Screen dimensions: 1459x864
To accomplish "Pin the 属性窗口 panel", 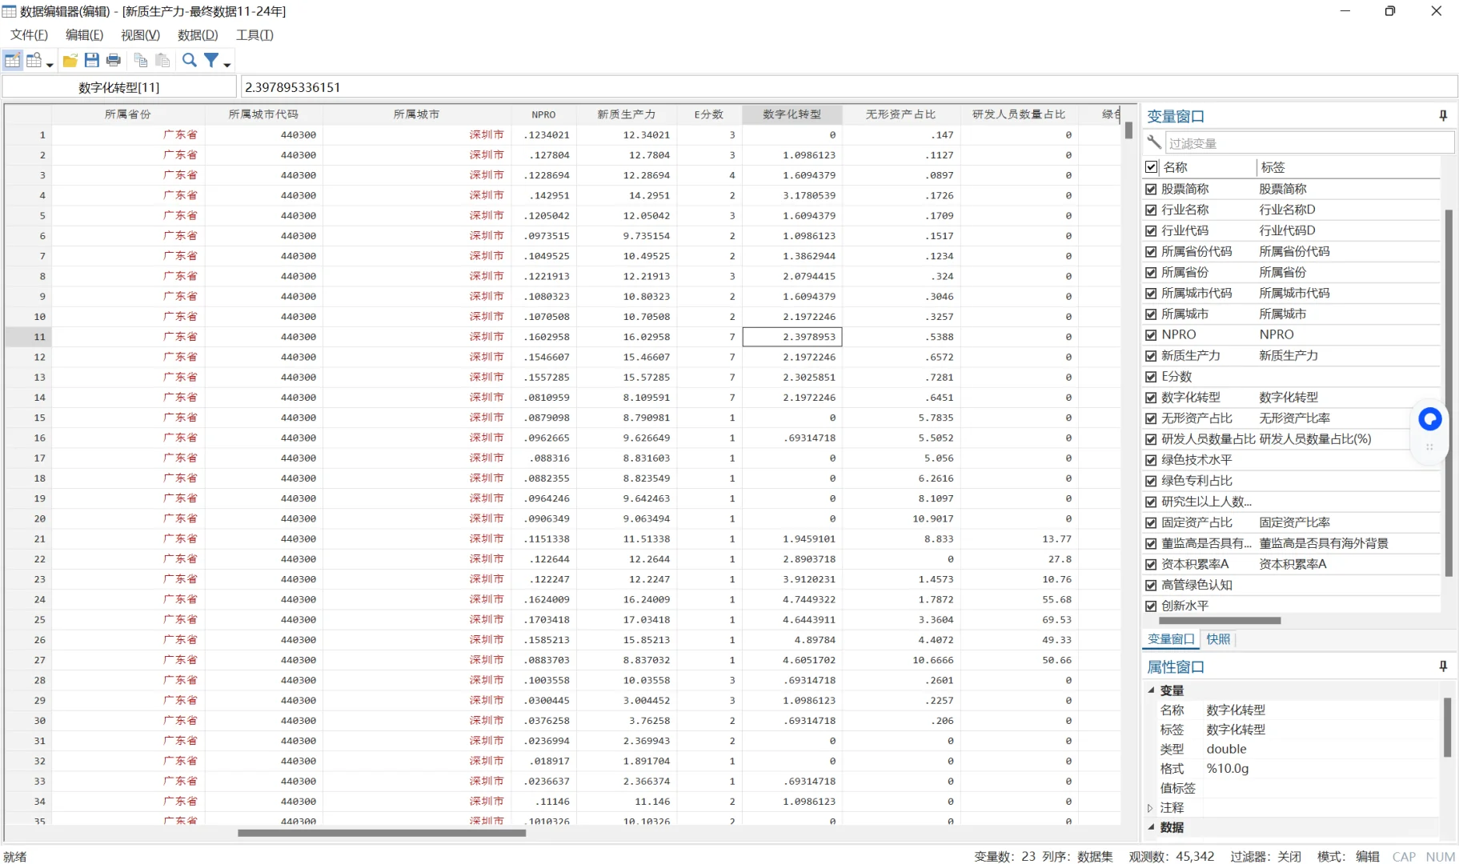I will tap(1443, 666).
